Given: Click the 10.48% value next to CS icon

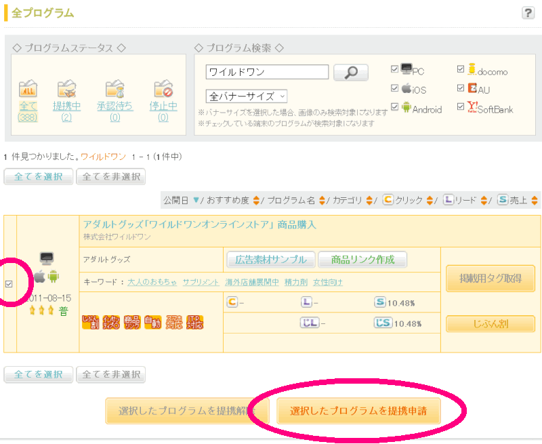Looking at the screenshot, I should [408, 324].
